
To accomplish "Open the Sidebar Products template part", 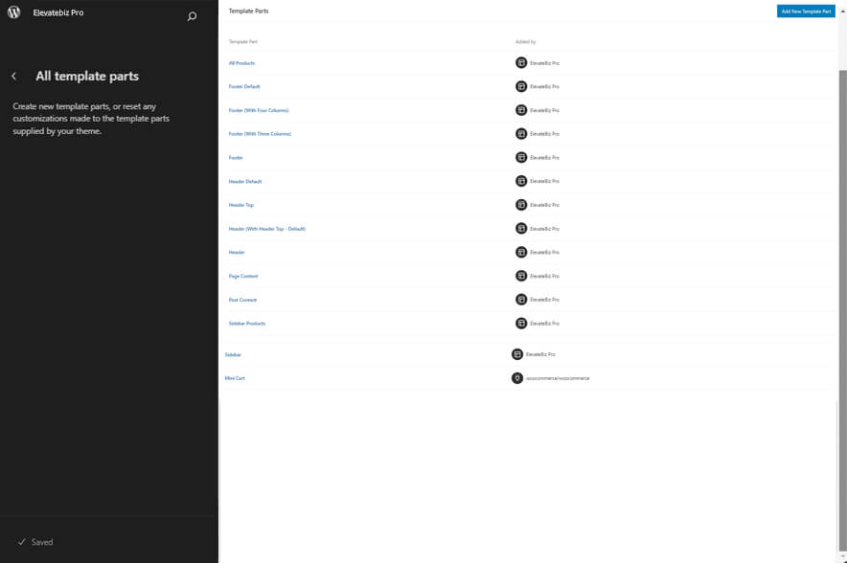I will click(247, 323).
